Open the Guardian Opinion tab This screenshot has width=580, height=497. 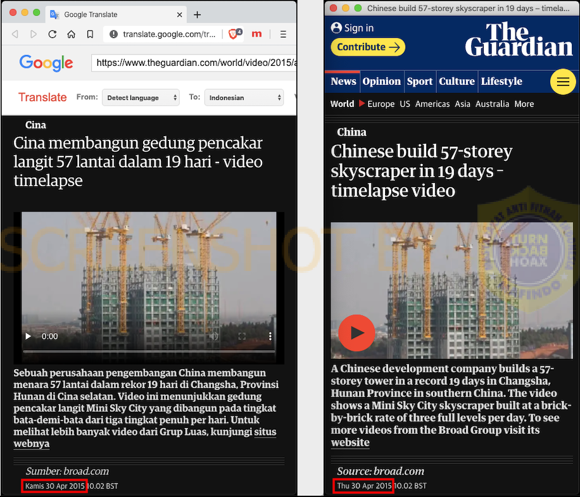tap(381, 81)
